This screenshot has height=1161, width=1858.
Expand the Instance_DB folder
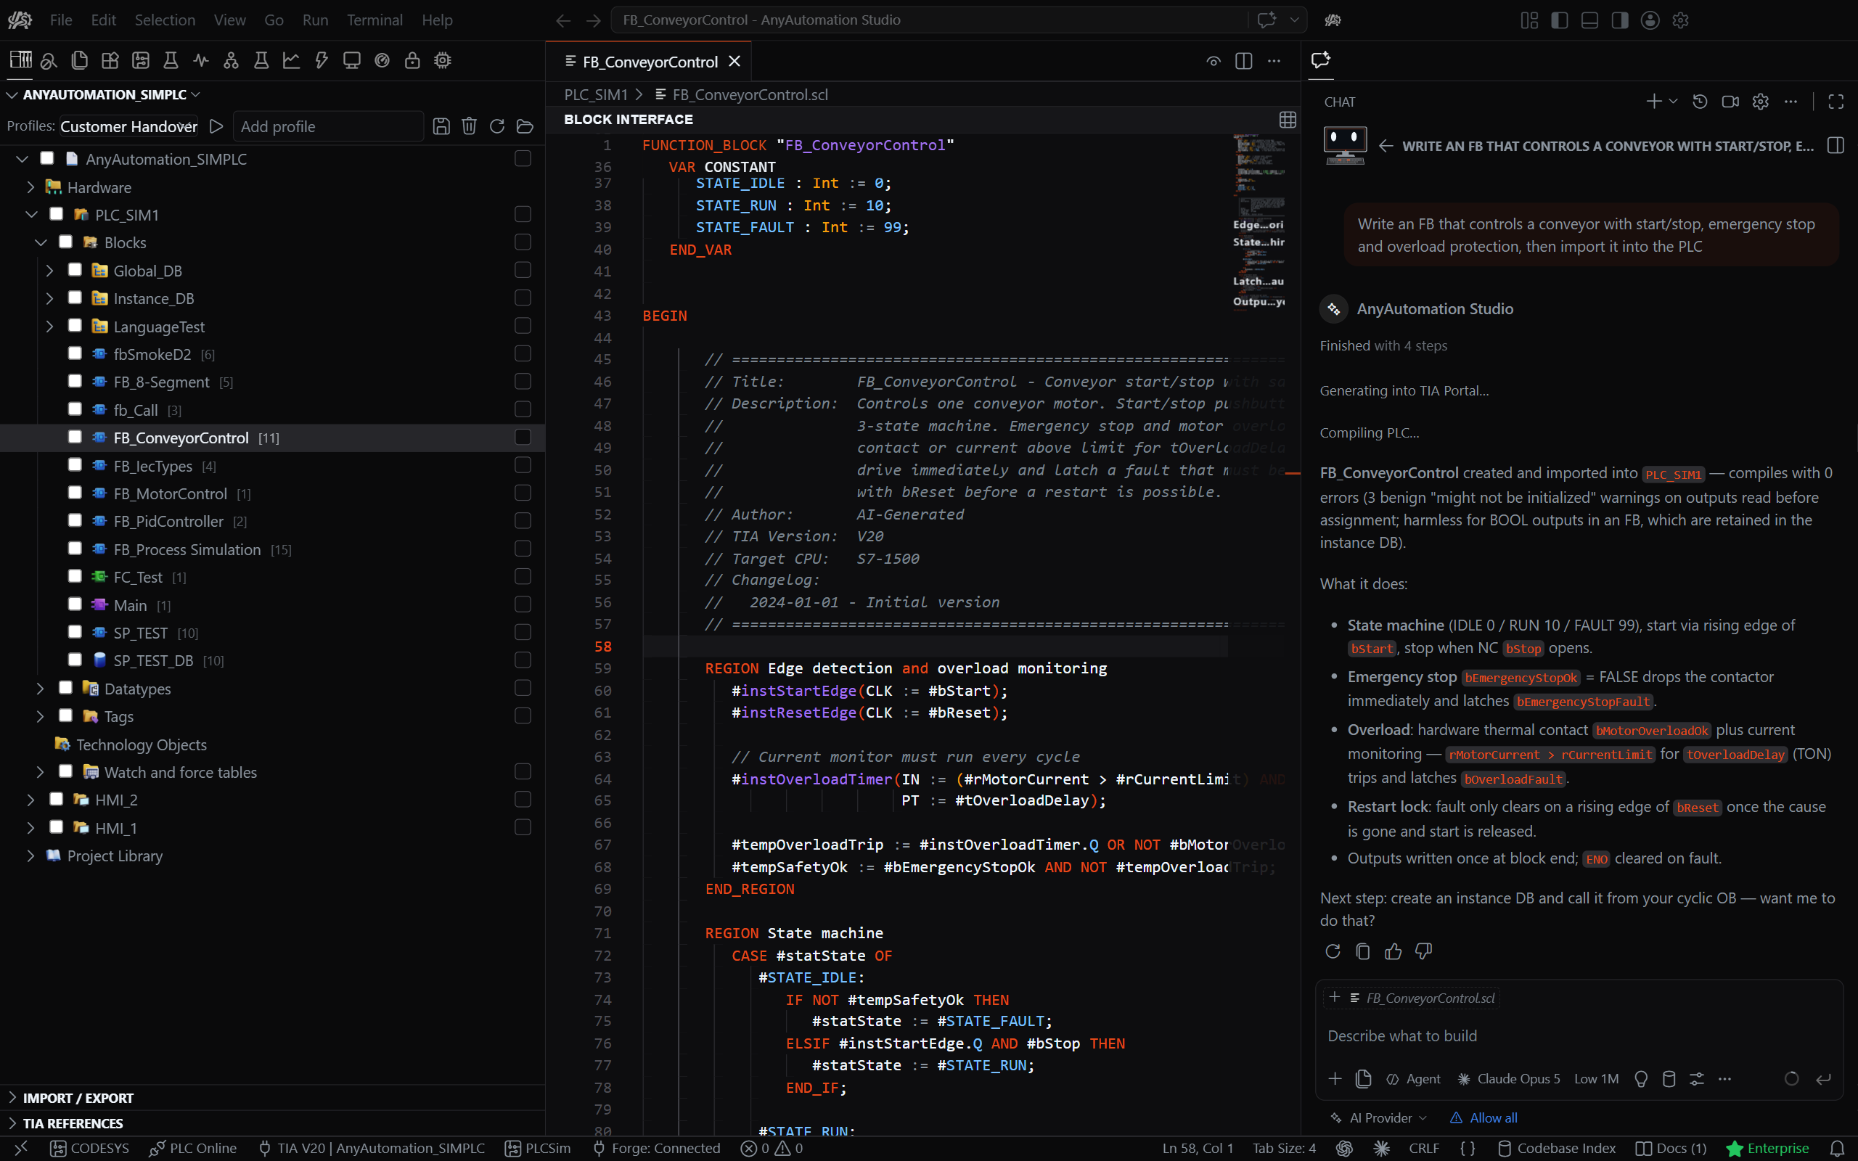(x=50, y=298)
